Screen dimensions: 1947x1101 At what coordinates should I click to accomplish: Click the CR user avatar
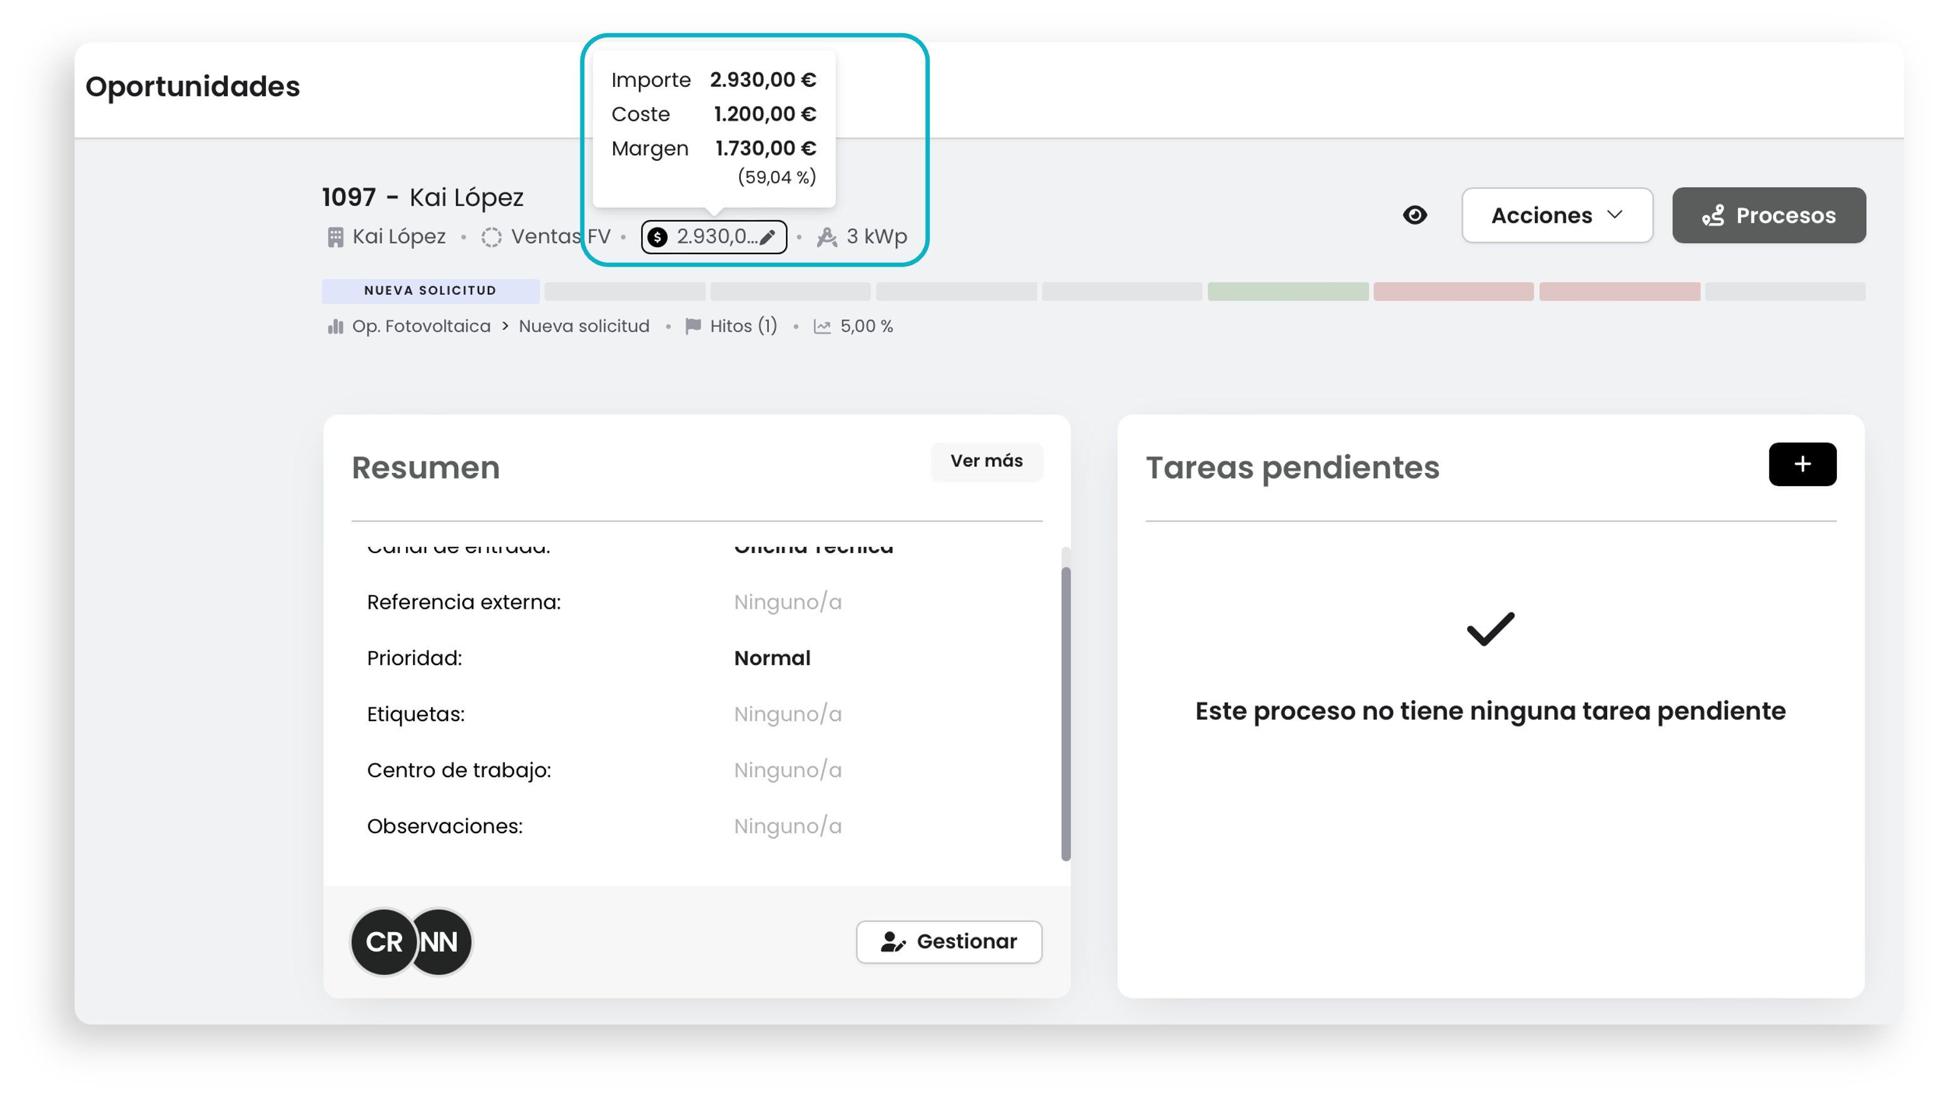(x=384, y=941)
